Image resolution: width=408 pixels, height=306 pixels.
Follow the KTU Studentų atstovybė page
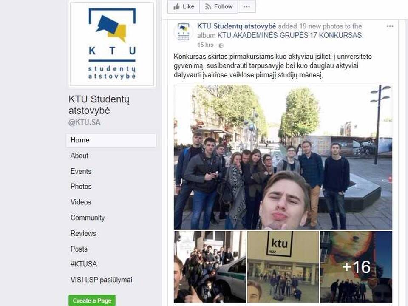coord(218,6)
